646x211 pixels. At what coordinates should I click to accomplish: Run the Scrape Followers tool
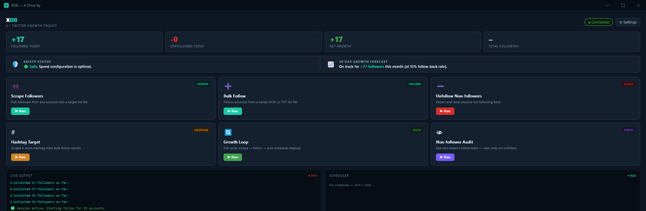(20, 111)
